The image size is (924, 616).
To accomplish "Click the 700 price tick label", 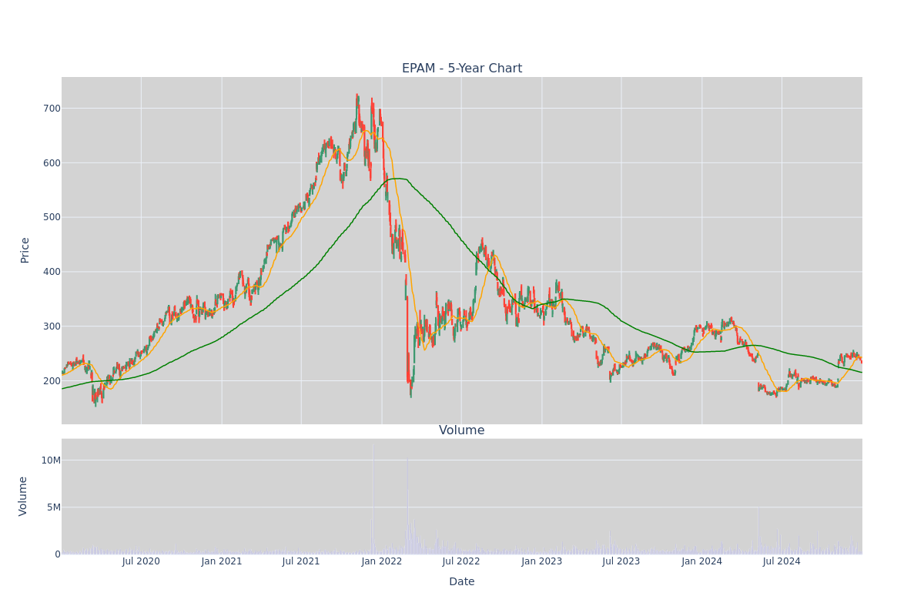I will tap(52, 109).
